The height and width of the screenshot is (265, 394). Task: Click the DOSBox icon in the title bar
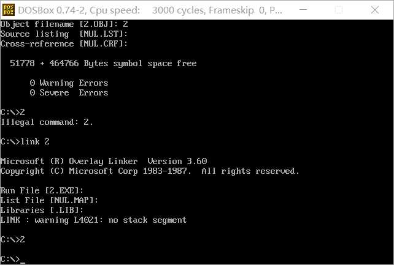(10, 10)
